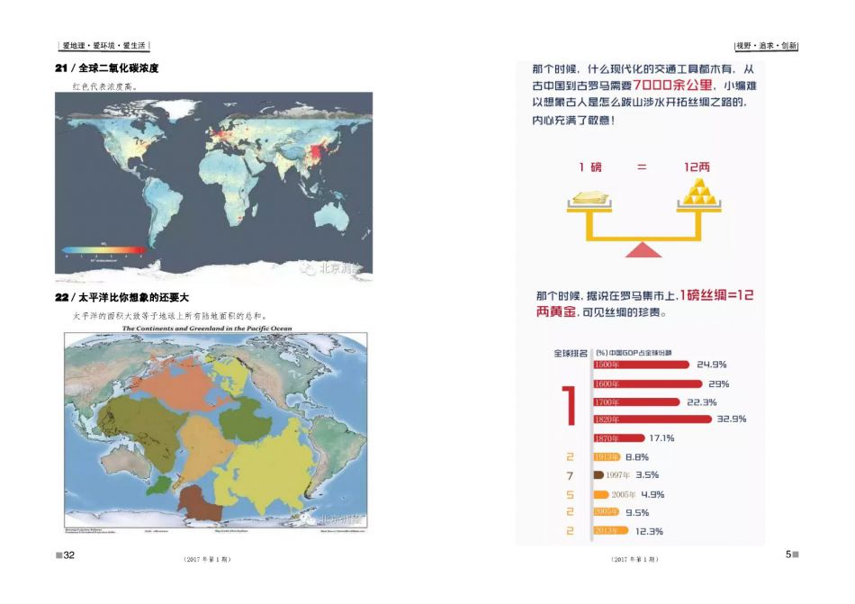Click the CO2 color legend bar on the map
Viewport: 855px width, 604px height.
(103, 249)
